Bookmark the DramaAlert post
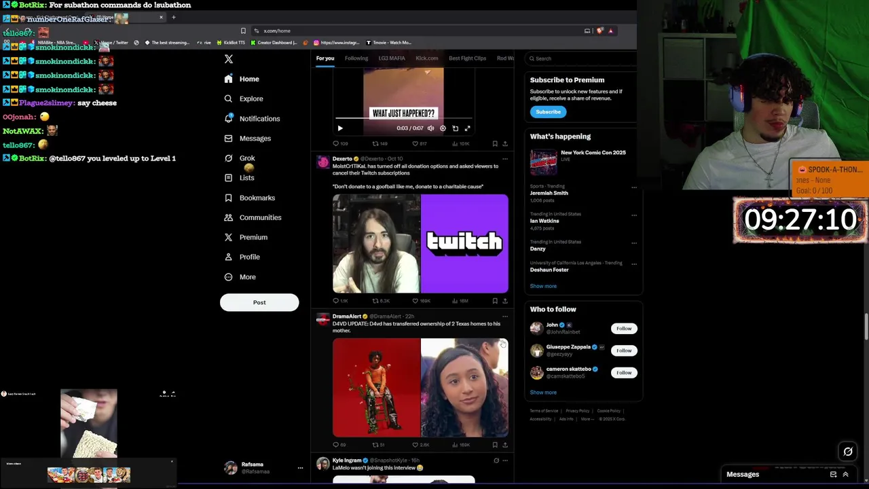The height and width of the screenshot is (489, 869). pos(495,445)
